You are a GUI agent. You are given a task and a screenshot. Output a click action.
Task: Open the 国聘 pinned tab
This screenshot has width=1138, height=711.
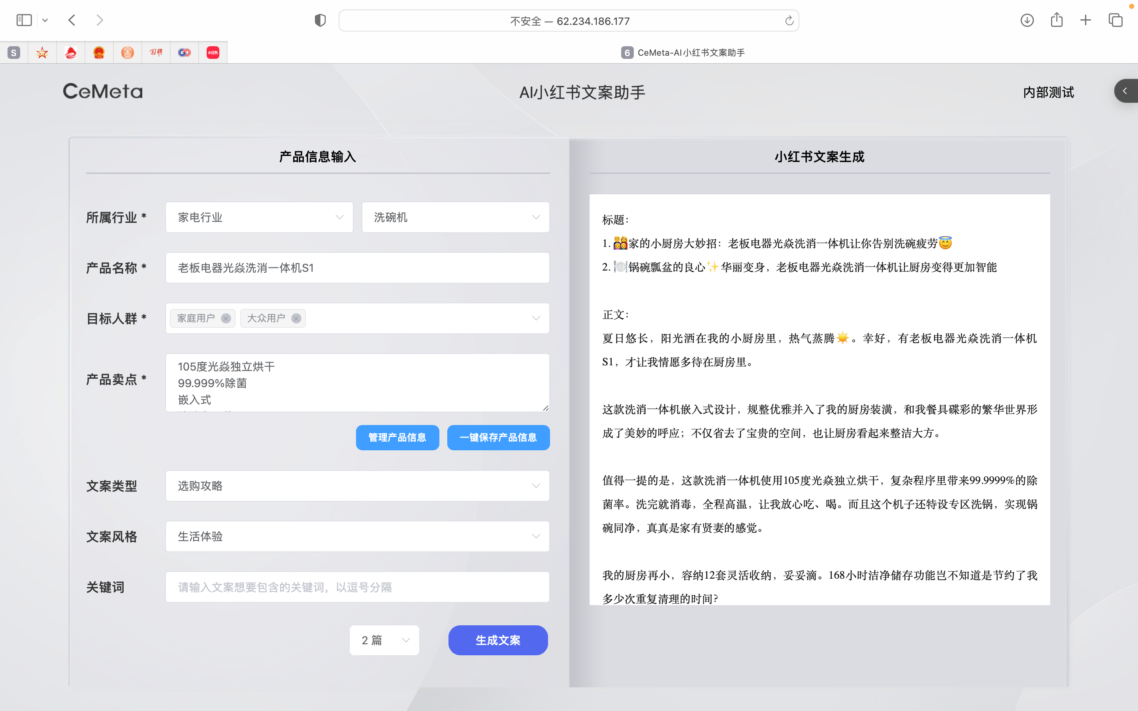[x=156, y=53]
